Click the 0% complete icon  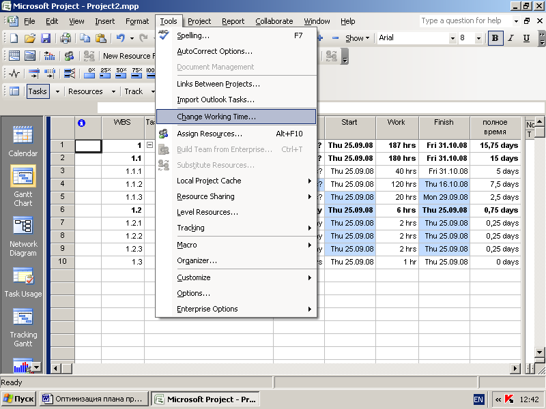(x=89, y=73)
